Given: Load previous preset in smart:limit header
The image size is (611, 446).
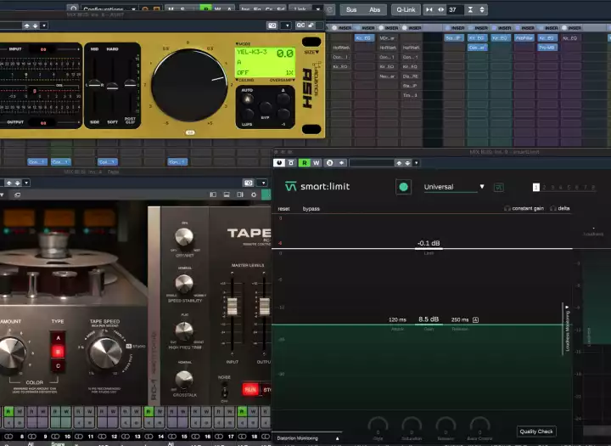Looking at the screenshot, I should 399,163.
